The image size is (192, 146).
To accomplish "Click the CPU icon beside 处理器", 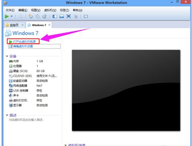I will [11, 66].
